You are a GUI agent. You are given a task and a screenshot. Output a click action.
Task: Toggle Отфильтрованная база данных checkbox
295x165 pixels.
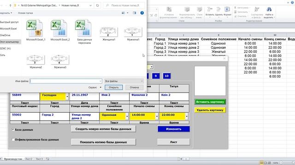13,139
